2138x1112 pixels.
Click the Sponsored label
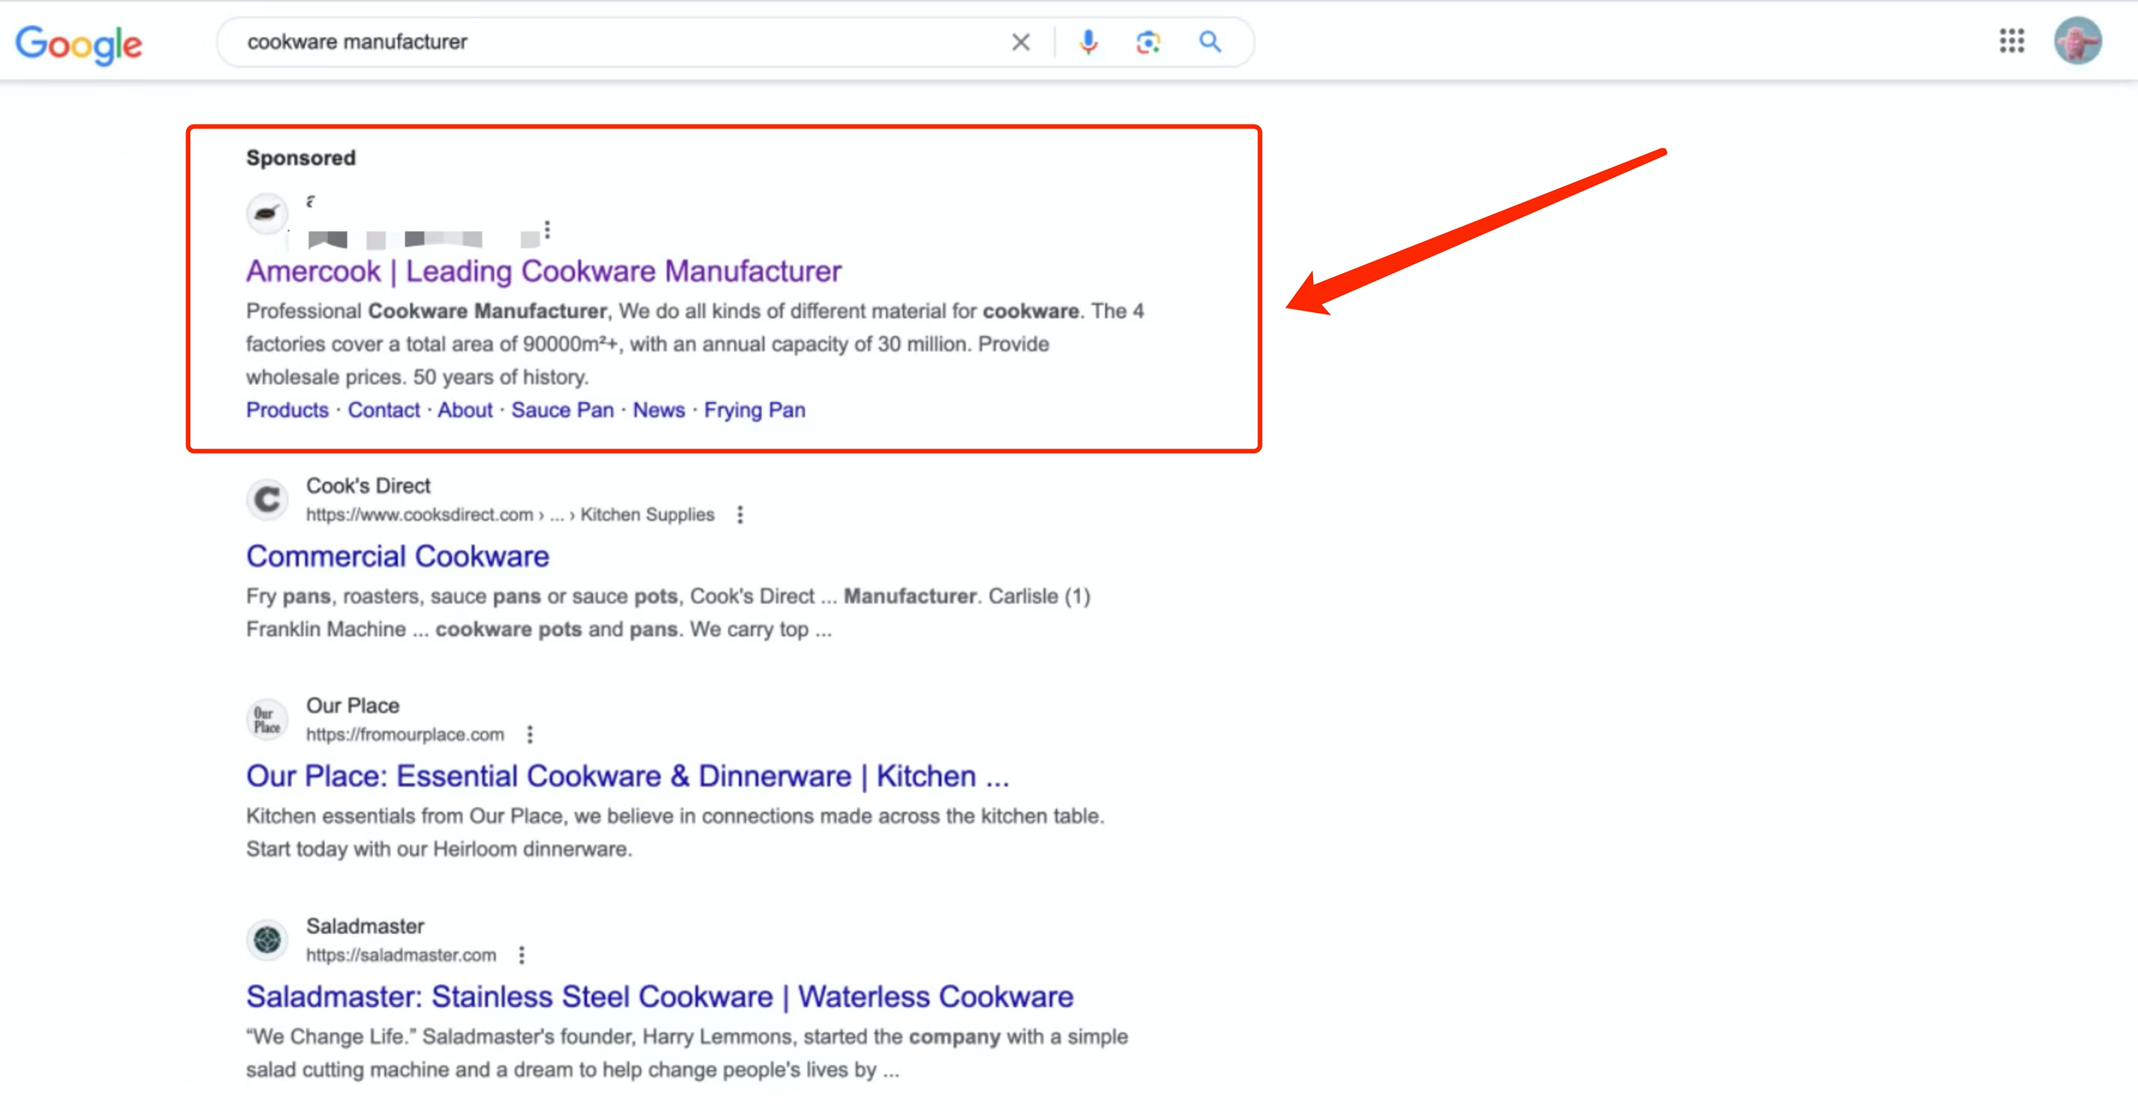click(x=300, y=158)
